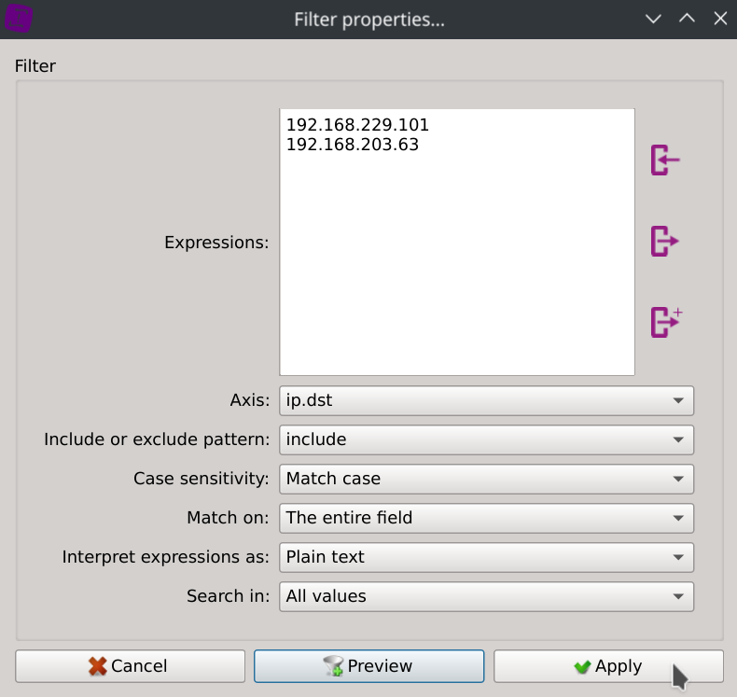The height and width of the screenshot is (697, 737).
Task: Expand the Search in dropdown
Action: 486,596
